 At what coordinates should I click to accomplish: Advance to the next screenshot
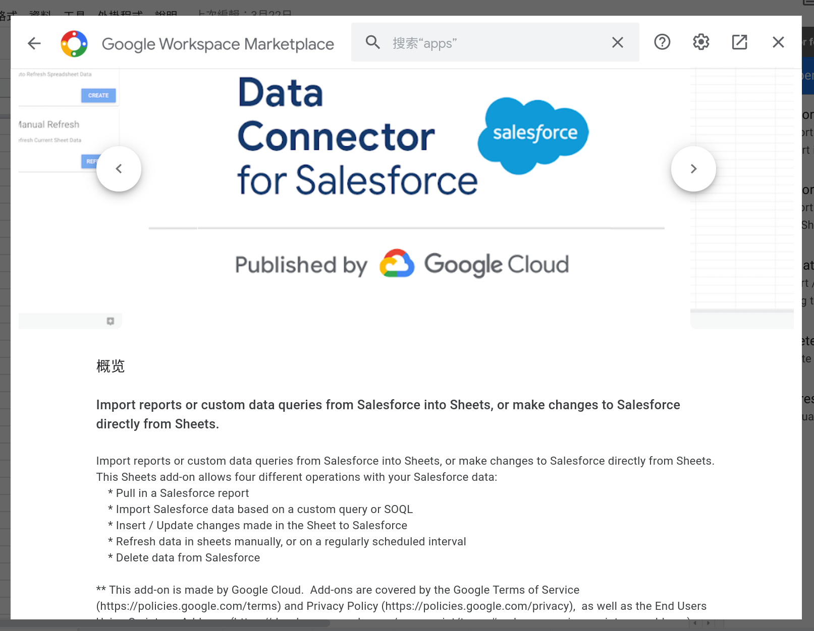click(693, 169)
